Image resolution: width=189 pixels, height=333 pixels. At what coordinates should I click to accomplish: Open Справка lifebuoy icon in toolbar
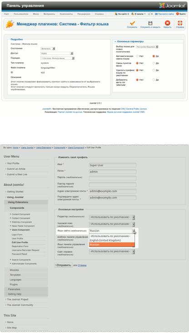point(180,23)
